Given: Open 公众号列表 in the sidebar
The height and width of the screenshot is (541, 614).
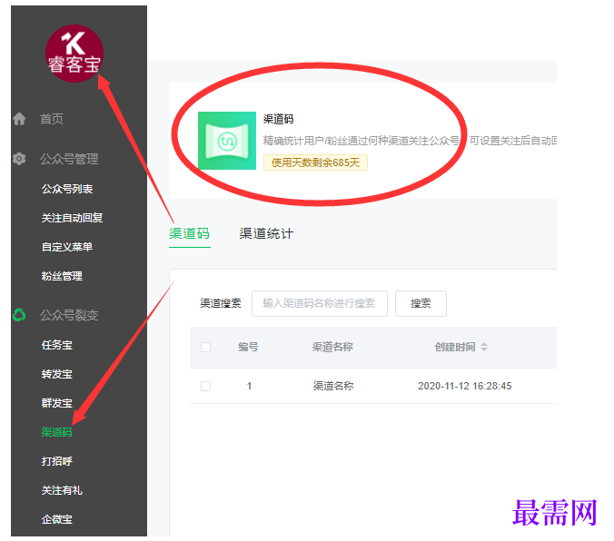Looking at the screenshot, I should click(x=67, y=189).
